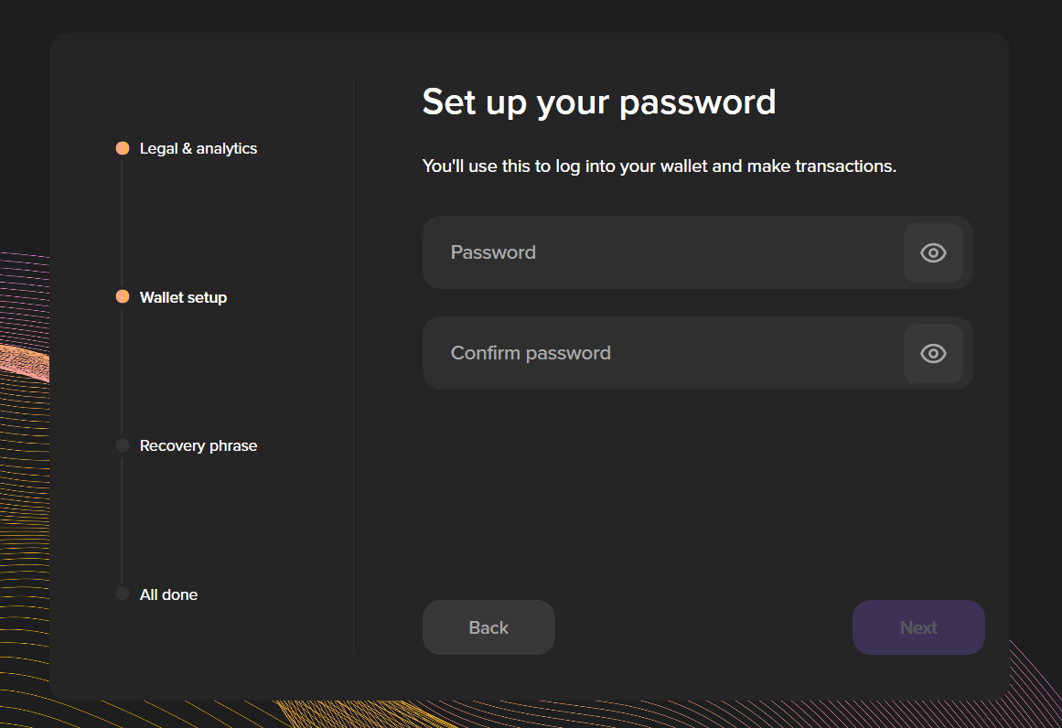Click the Confirm password input field
Viewport: 1062px width, 728px height.
click(x=640, y=353)
